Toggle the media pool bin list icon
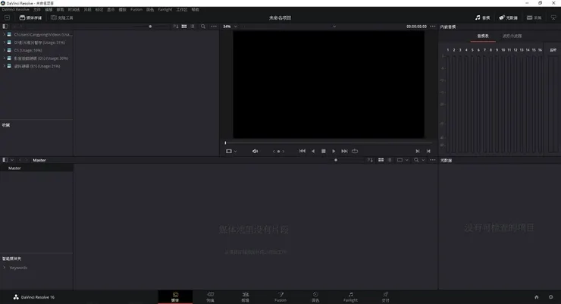This screenshot has width=561, height=304. pos(5,160)
